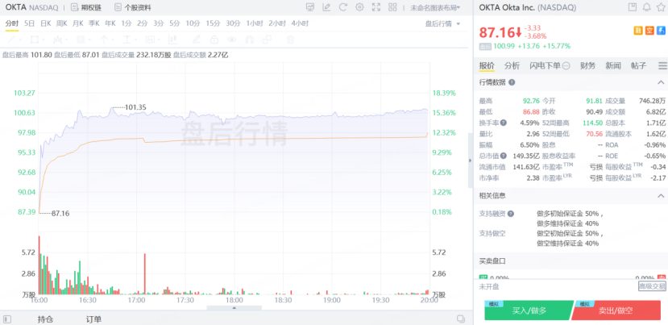Screen dimensions: 668x325
Task: Click the 101.35 high price label on chart
Action: click(x=135, y=107)
